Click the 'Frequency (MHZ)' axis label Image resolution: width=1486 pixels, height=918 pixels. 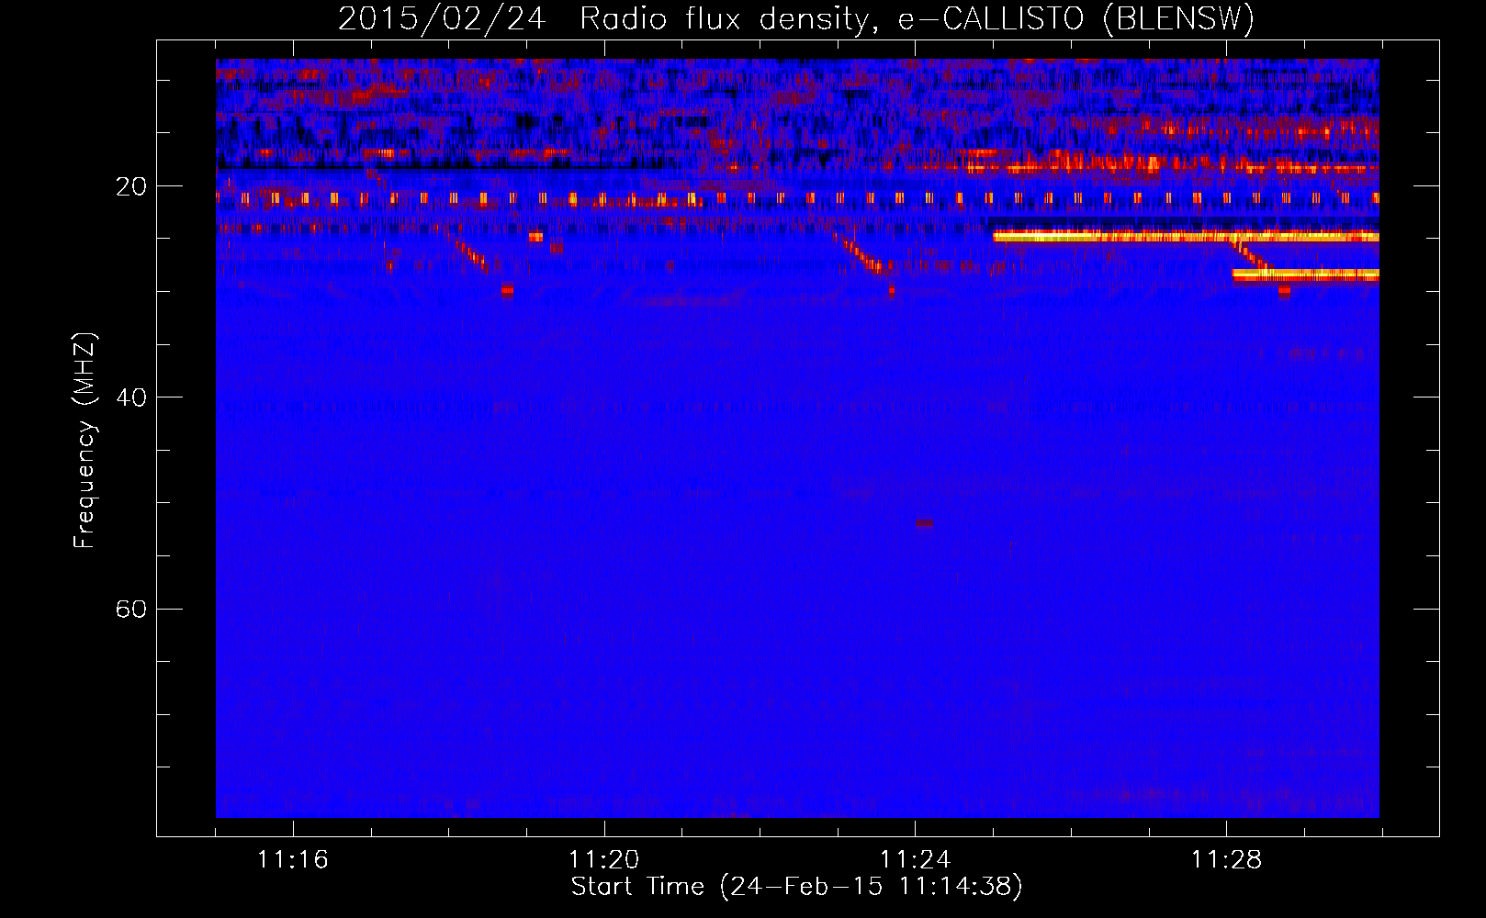pyautogui.click(x=84, y=440)
